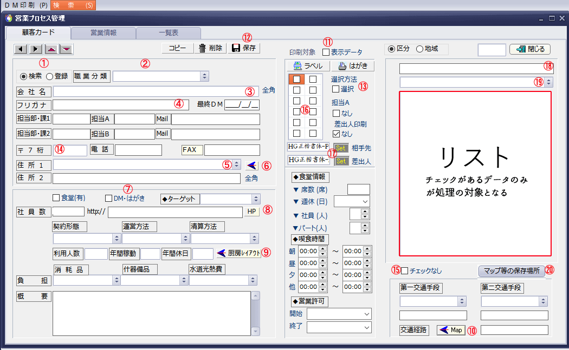The image size is (569, 350).
Task: Select the 登録 radio button
Action: point(50,76)
